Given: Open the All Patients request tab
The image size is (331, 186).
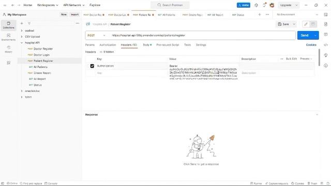Looking at the screenshot, I should pos(167,15).
